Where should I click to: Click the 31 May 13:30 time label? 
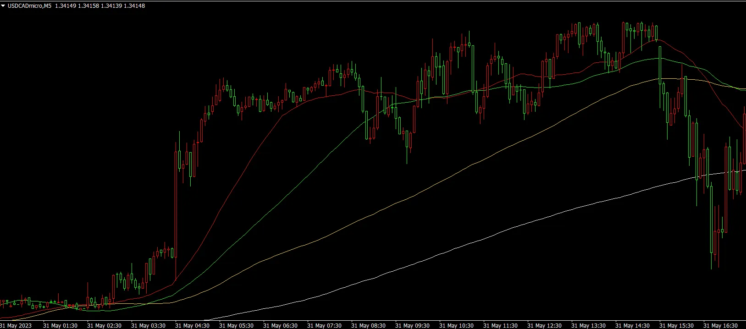click(588, 325)
